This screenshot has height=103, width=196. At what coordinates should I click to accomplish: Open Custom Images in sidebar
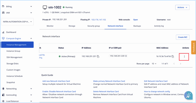(13, 70)
